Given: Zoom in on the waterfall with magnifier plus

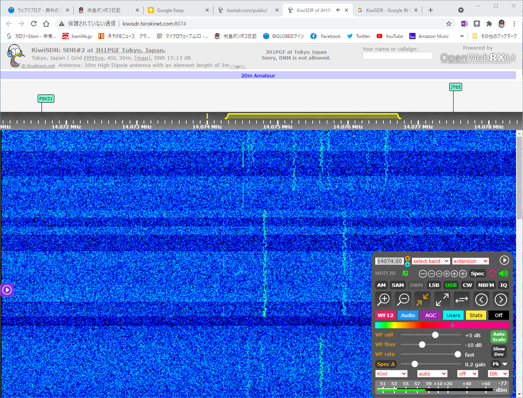Looking at the screenshot, I should click(384, 299).
